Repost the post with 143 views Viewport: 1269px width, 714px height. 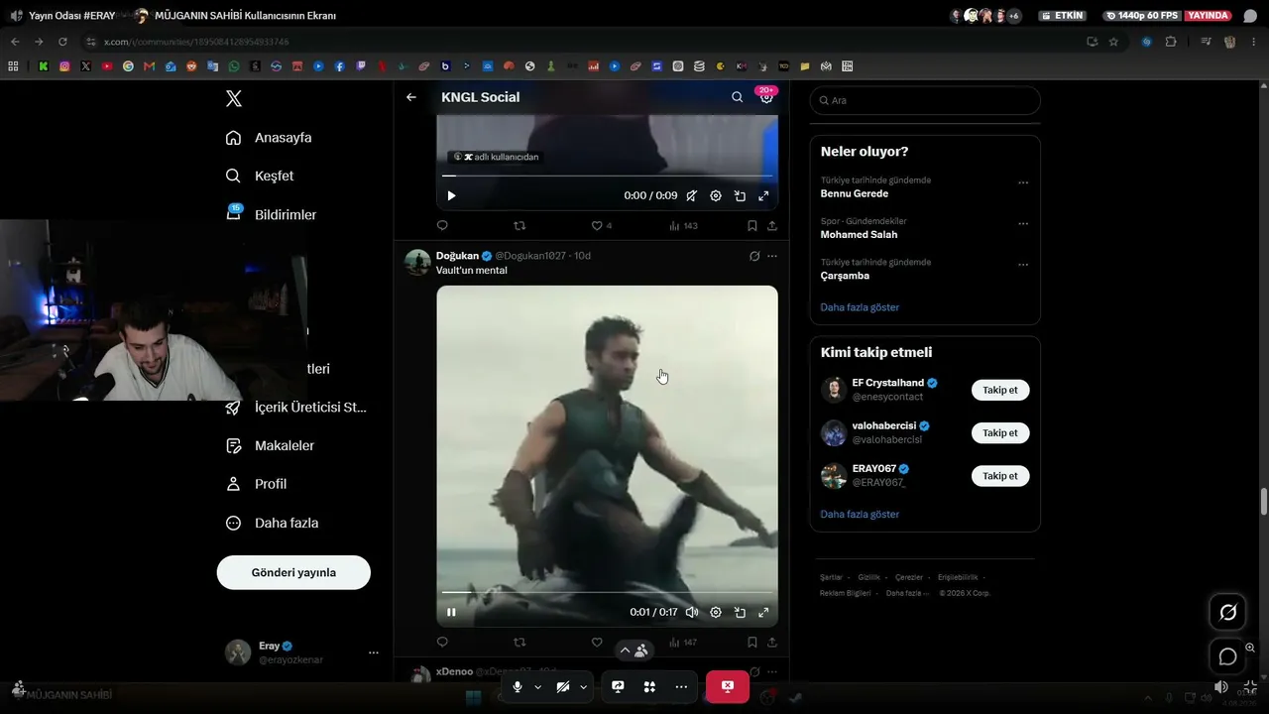[519, 226]
